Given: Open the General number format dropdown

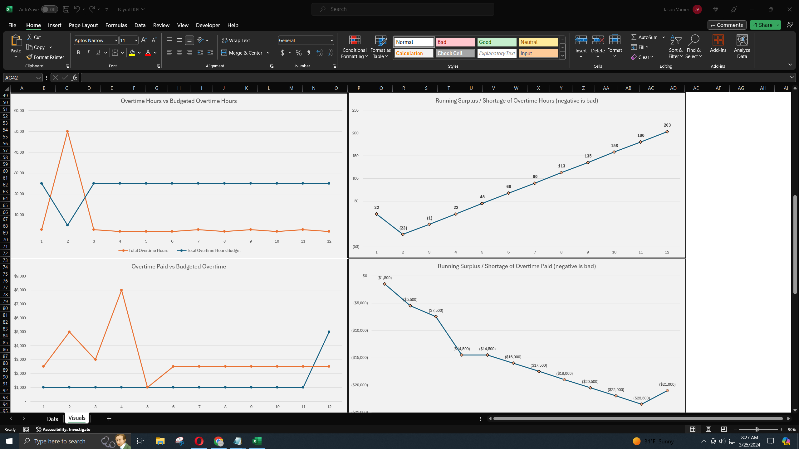Looking at the screenshot, I should pos(331,40).
